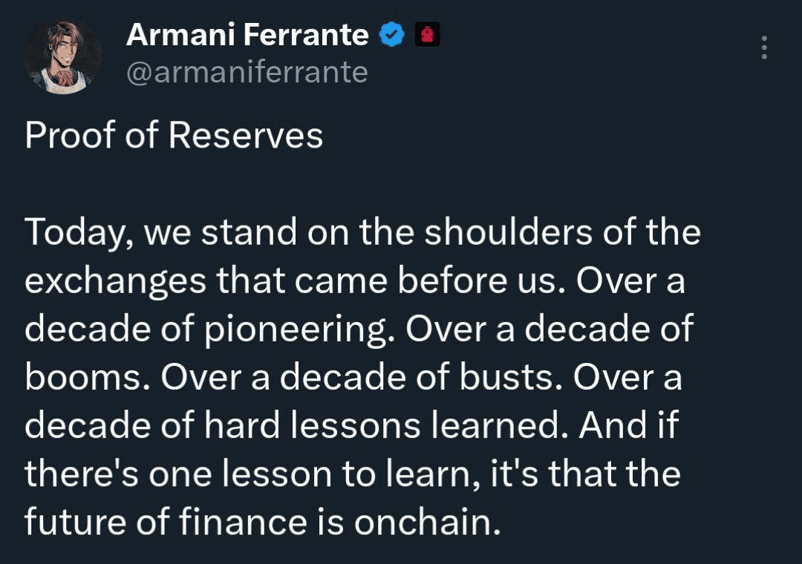Click the blue verified checkmark badge

pyautogui.click(x=391, y=35)
